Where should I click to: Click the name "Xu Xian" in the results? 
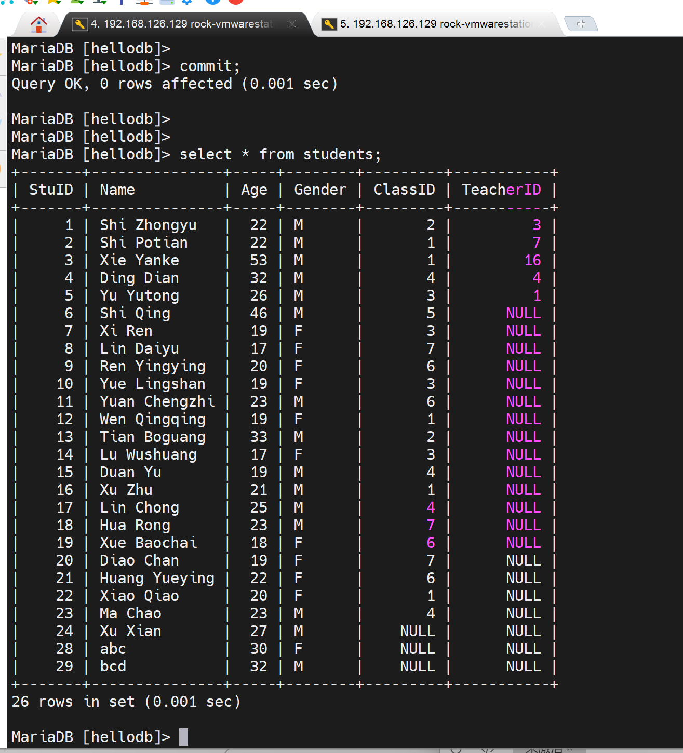click(130, 631)
